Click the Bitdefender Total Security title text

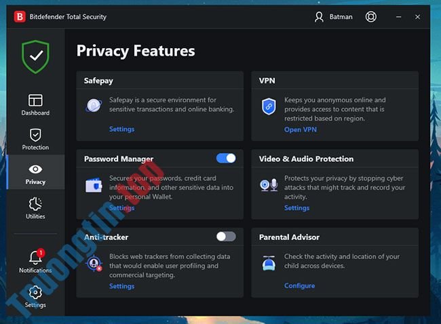[68, 17]
